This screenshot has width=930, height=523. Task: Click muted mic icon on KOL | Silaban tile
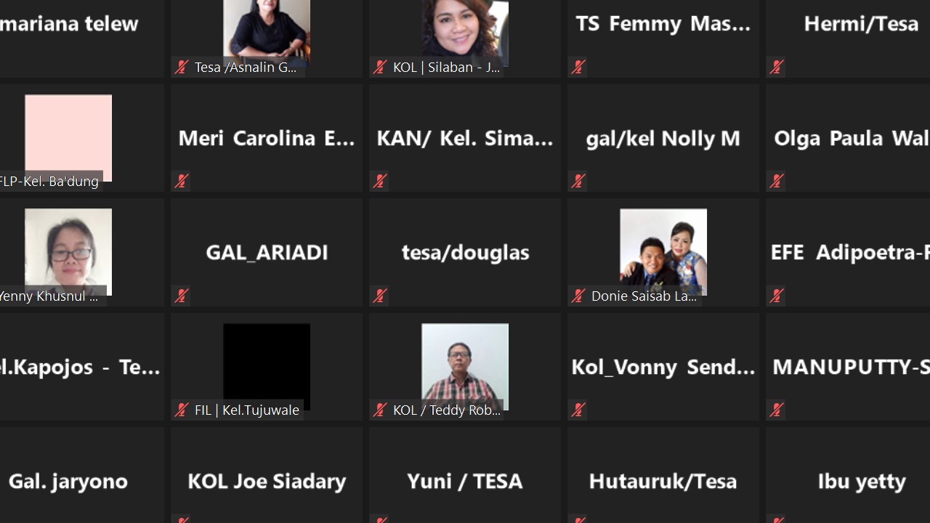click(x=380, y=68)
